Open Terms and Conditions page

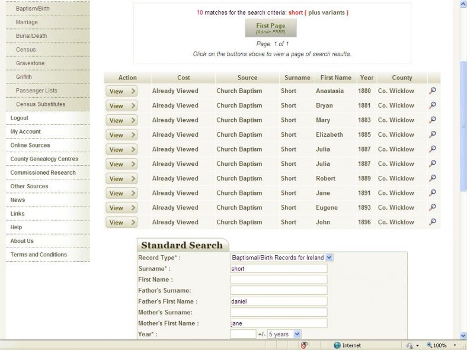click(39, 255)
